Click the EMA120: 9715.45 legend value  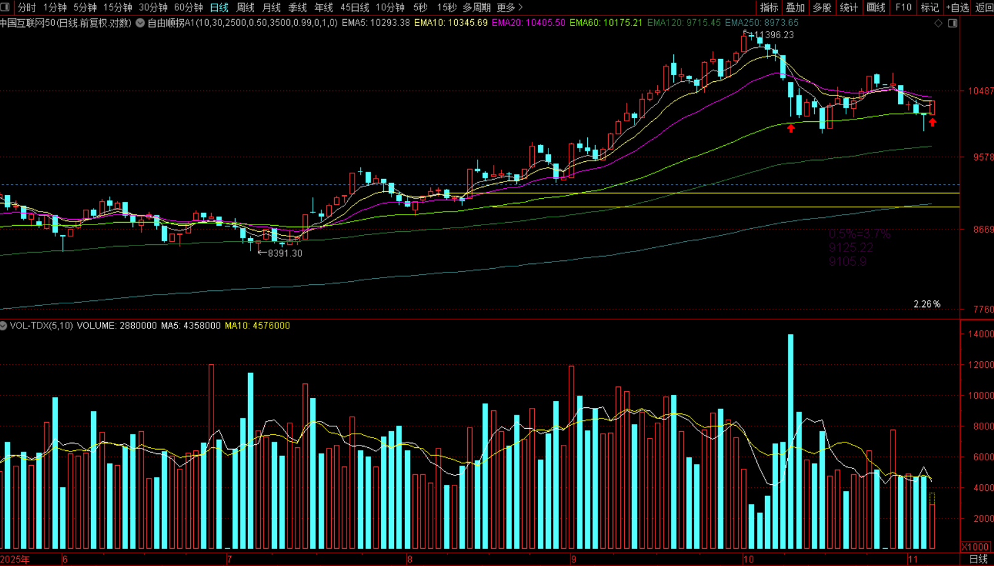[684, 23]
